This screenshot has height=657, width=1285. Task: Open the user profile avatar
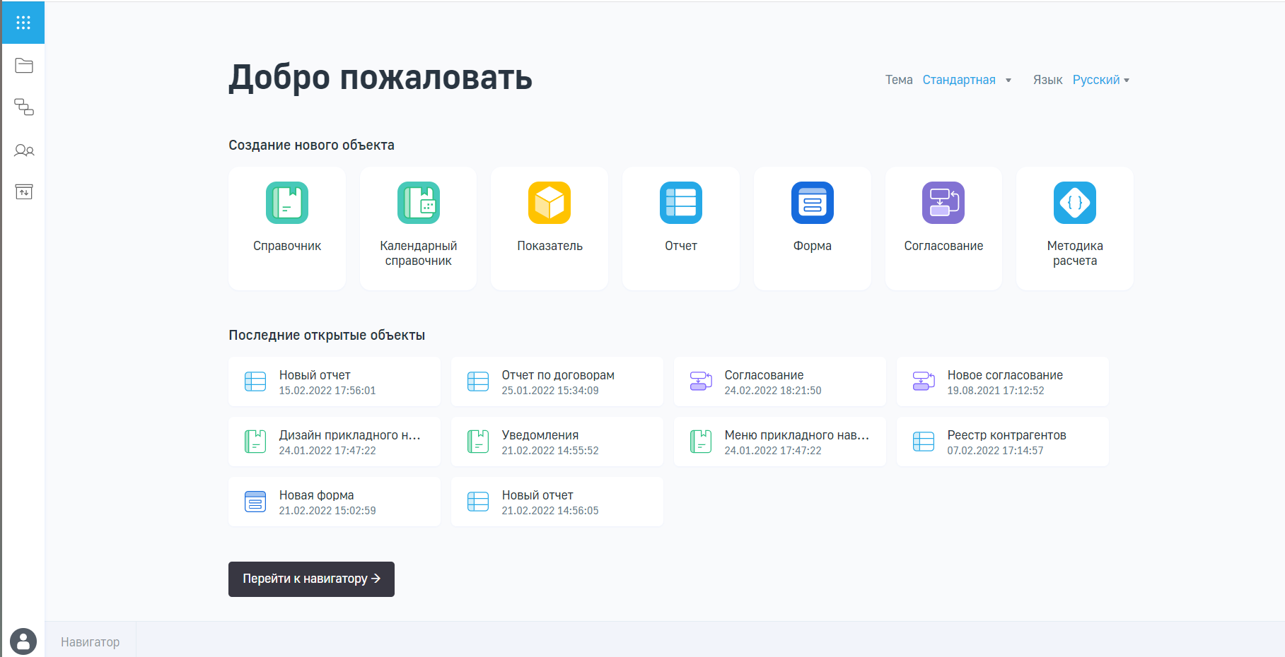[23, 641]
